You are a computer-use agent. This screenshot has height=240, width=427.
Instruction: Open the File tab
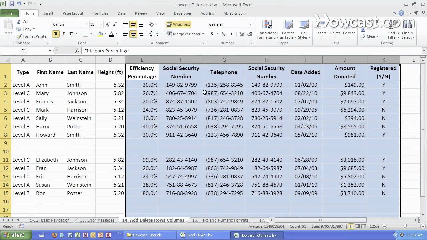coord(9,13)
